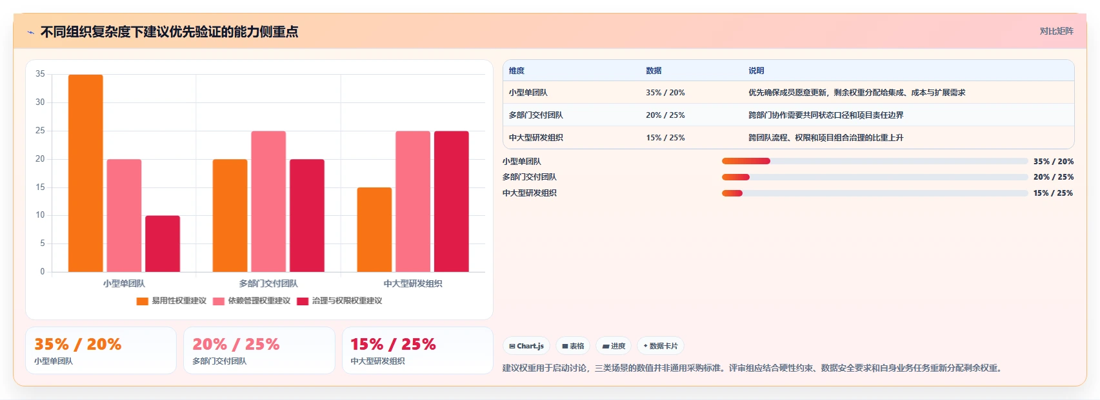1100x400 pixels.
Task: Click the 说明 column header
Action: (x=756, y=71)
